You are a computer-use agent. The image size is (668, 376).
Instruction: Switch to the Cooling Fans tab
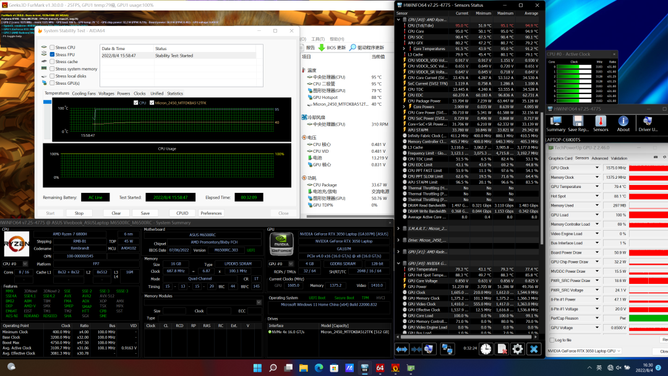click(83, 93)
